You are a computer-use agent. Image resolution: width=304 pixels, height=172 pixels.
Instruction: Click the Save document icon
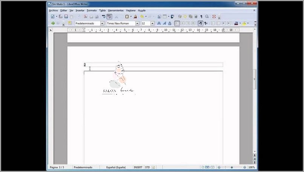pyautogui.click(x=66, y=17)
